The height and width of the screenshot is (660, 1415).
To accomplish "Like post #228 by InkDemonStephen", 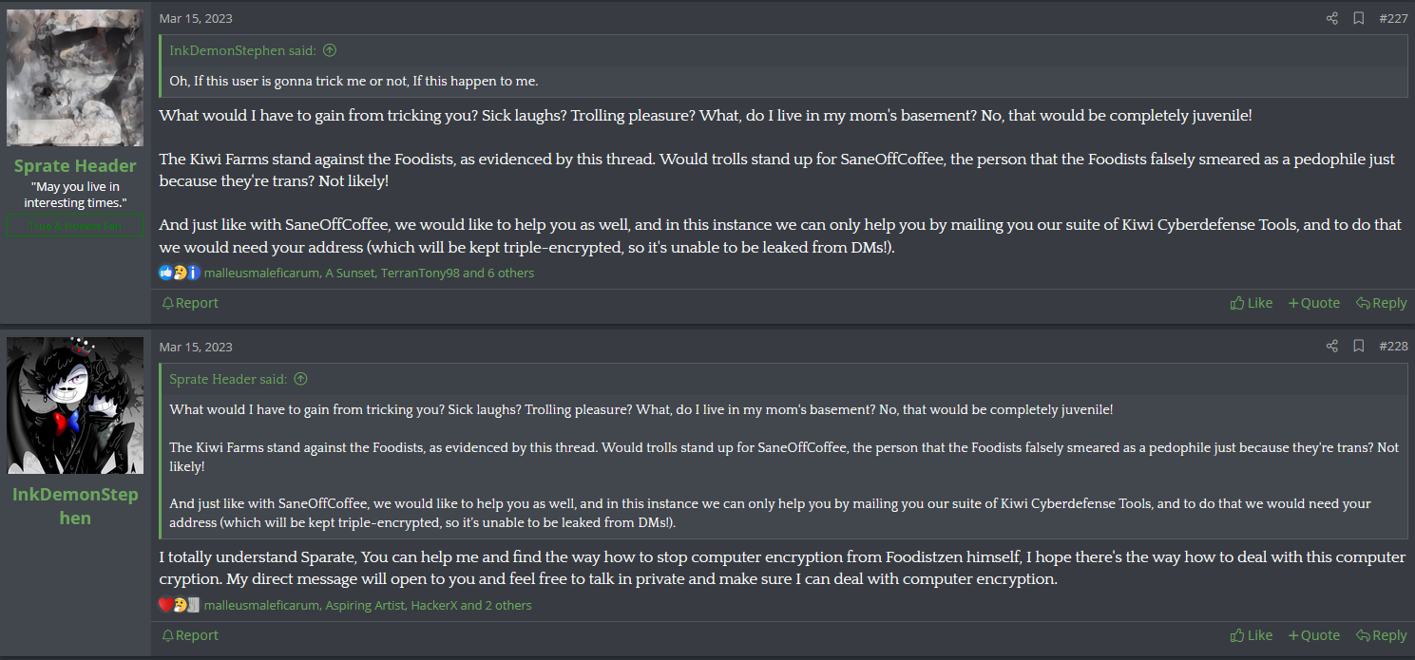I will coord(1252,635).
